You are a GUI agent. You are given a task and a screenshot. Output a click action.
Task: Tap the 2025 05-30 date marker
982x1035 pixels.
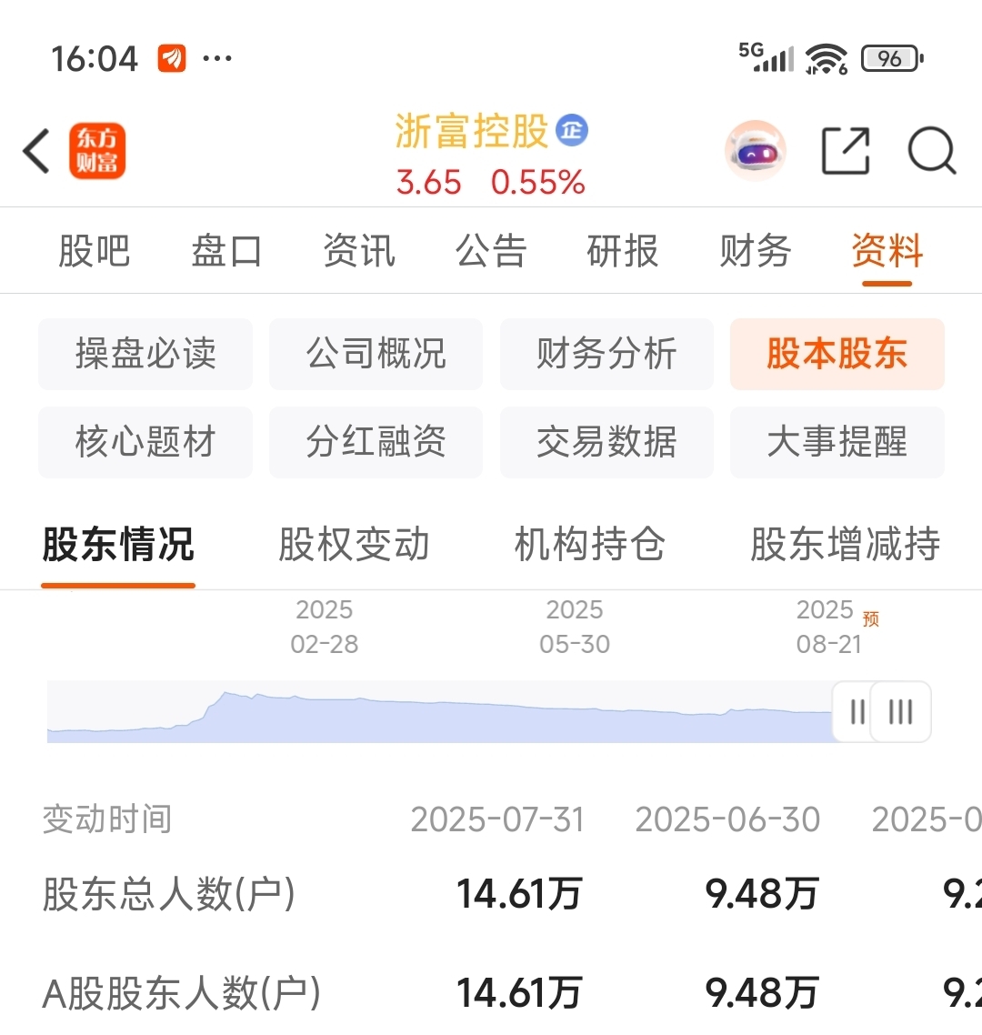[574, 627]
